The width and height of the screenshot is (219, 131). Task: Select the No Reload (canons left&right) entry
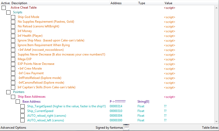[x=38, y=27]
